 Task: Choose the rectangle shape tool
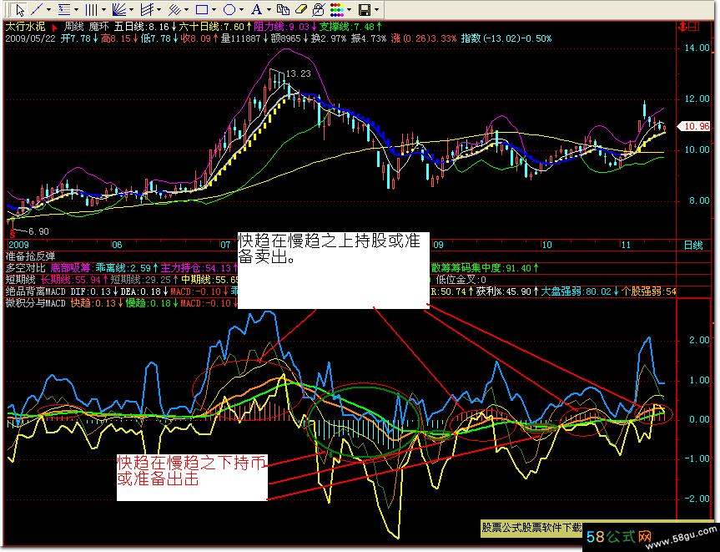tap(201, 10)
